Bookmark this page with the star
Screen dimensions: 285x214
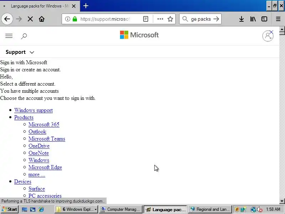(x=170, y=19)
